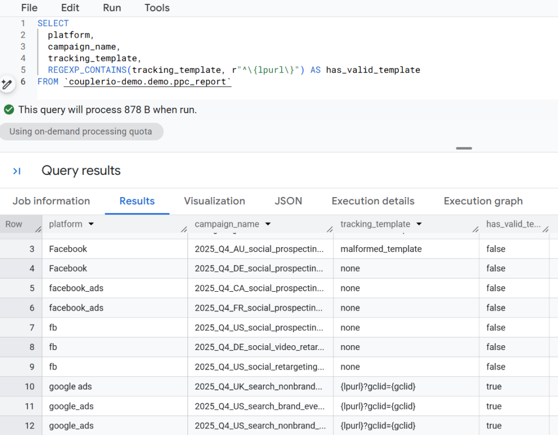Click the has_valid_te... column resize handle
The height and width of the screenshot is (435, 558).
[x=545, y=229]
